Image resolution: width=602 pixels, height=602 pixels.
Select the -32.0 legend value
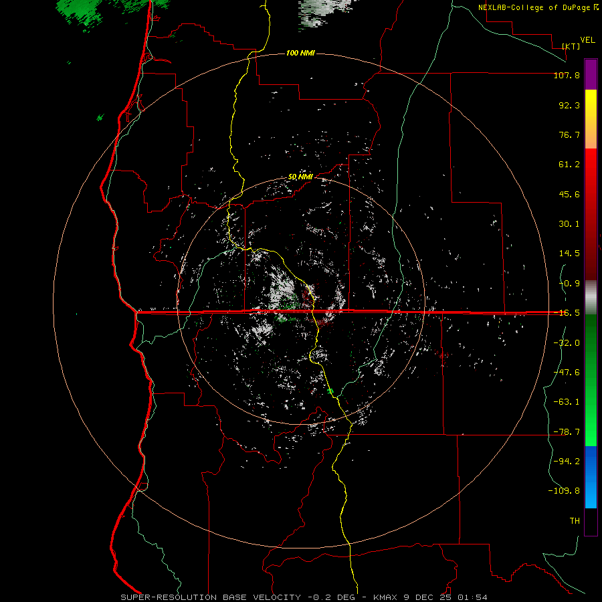coord(567,343)
